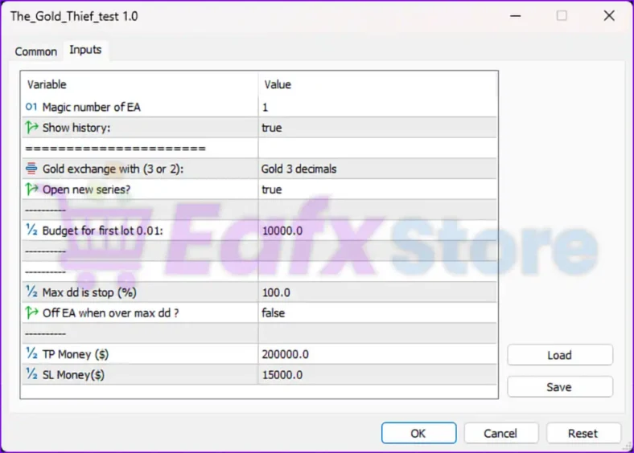Select the Max dd is stop (%) label
This screenshot has height=453, width=634.
(x=89, y=292)
